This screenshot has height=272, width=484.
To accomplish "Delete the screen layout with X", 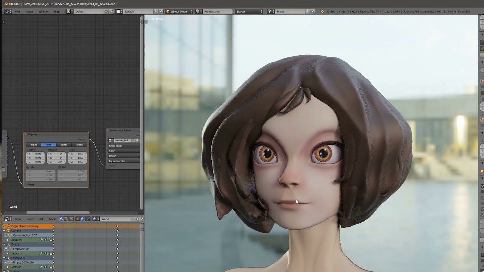I will coord(111,11).
